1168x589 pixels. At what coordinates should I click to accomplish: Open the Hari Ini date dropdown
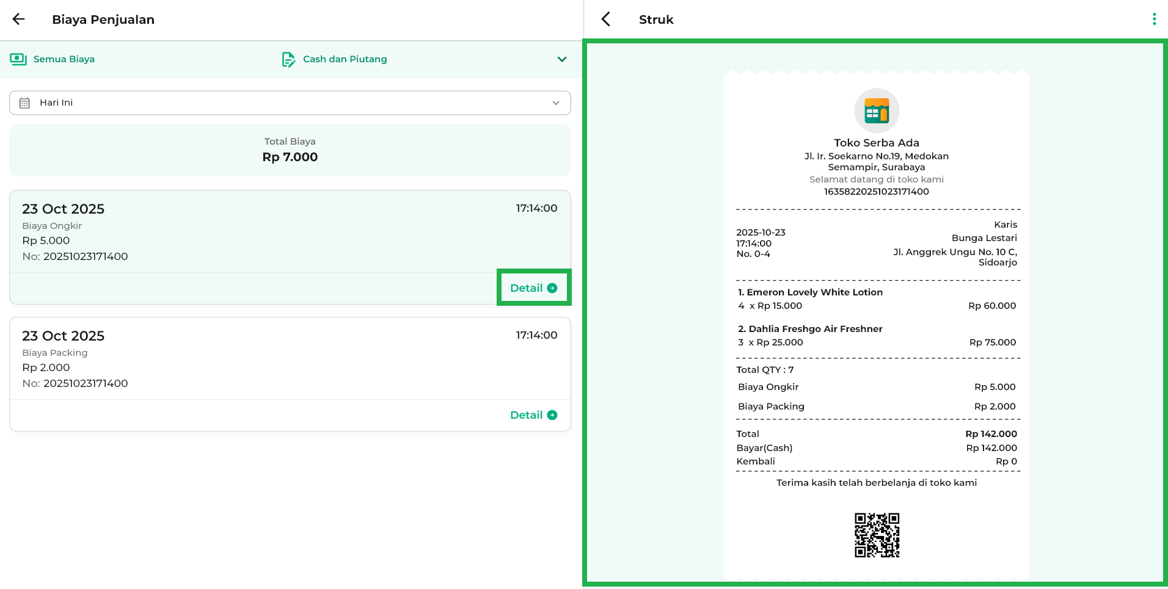tap(290, 103)
